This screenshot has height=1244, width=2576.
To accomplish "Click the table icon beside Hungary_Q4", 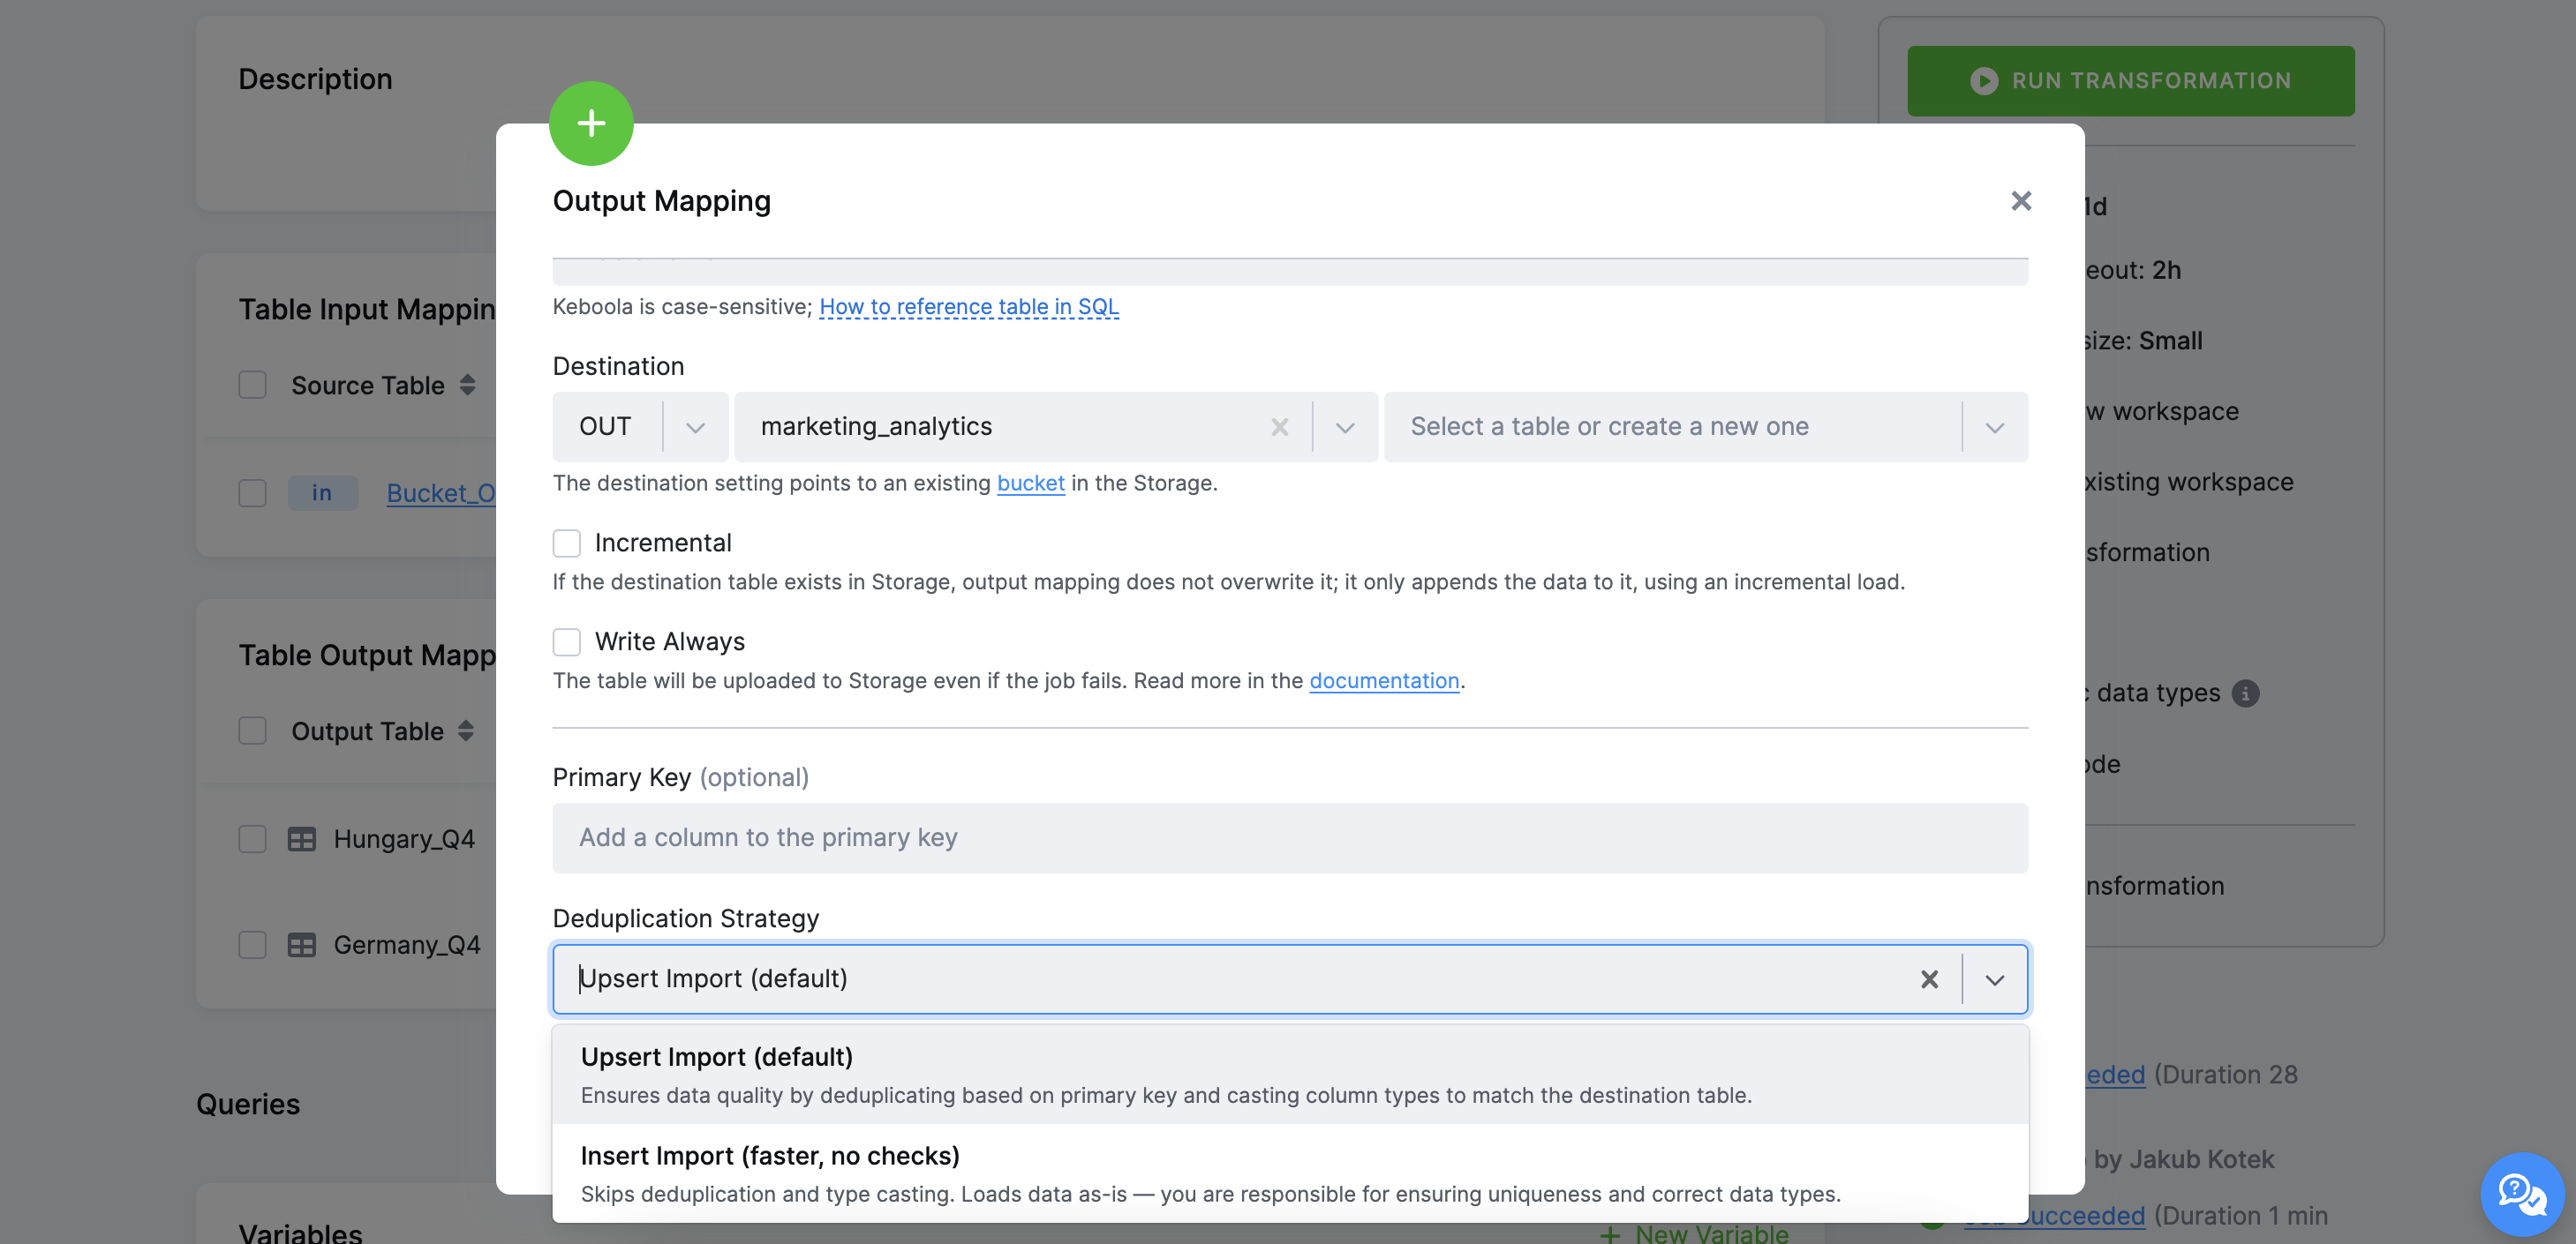I will click(301, 838).
